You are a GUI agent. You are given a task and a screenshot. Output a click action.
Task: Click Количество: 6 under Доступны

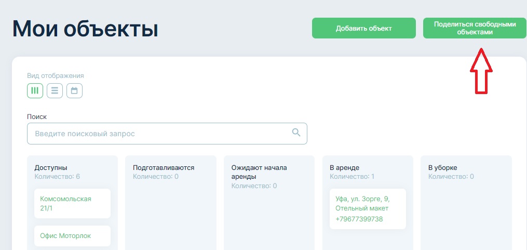pos(57,177)
